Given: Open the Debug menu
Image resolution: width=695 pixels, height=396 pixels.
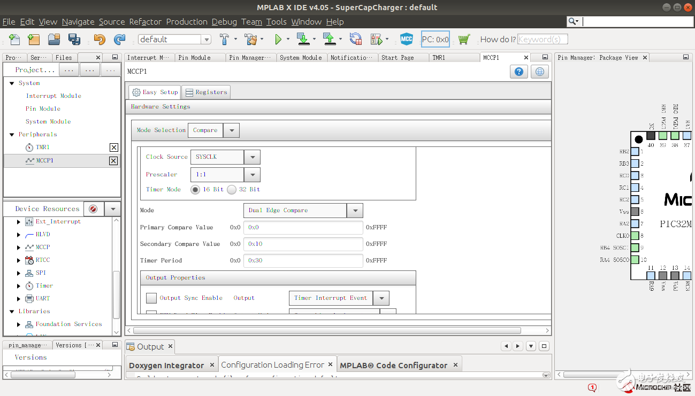Looking at the screenshot, I should click(x=224, y=22).
